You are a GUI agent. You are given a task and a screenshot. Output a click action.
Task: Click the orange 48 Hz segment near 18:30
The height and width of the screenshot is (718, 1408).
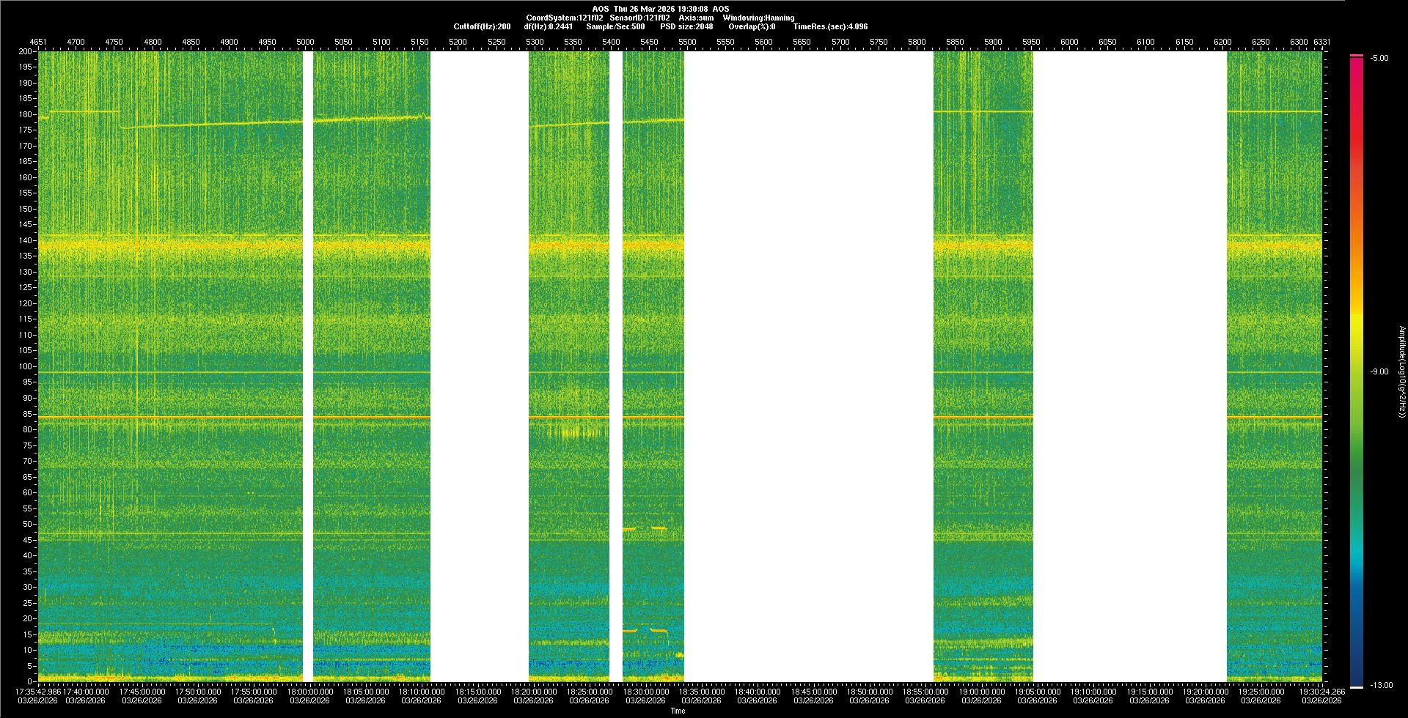644,528
